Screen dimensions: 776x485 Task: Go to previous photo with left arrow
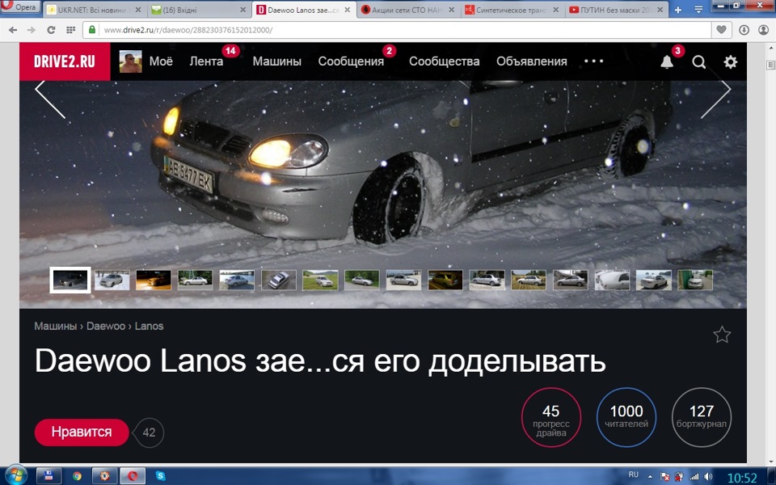[50, 99]
